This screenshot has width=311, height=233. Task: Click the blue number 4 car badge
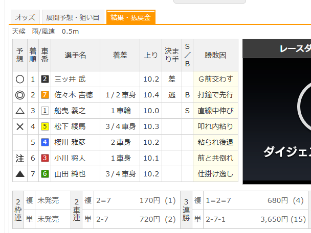pos(45,142)
